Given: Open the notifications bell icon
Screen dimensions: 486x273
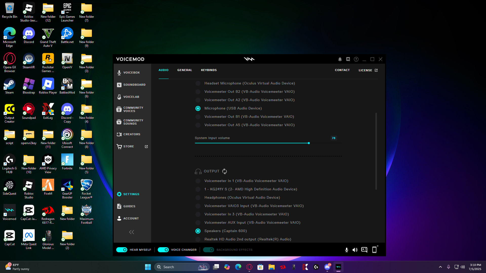Looking at the screenshot, I should click(340, 59).
